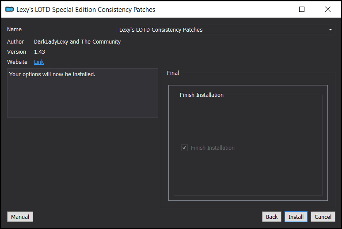Click the Finish Installation checkbox label text
342x229 pixels.
[x=213, y=148]
